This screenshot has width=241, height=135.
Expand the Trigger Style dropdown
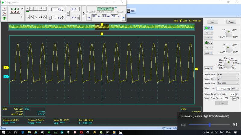(x=228, y=83)
